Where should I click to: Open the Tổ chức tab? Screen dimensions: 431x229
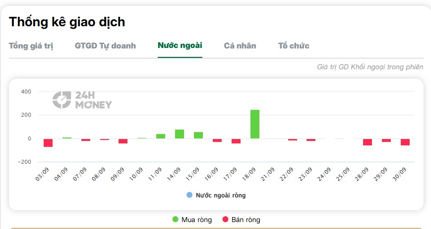tap(294, 46)
